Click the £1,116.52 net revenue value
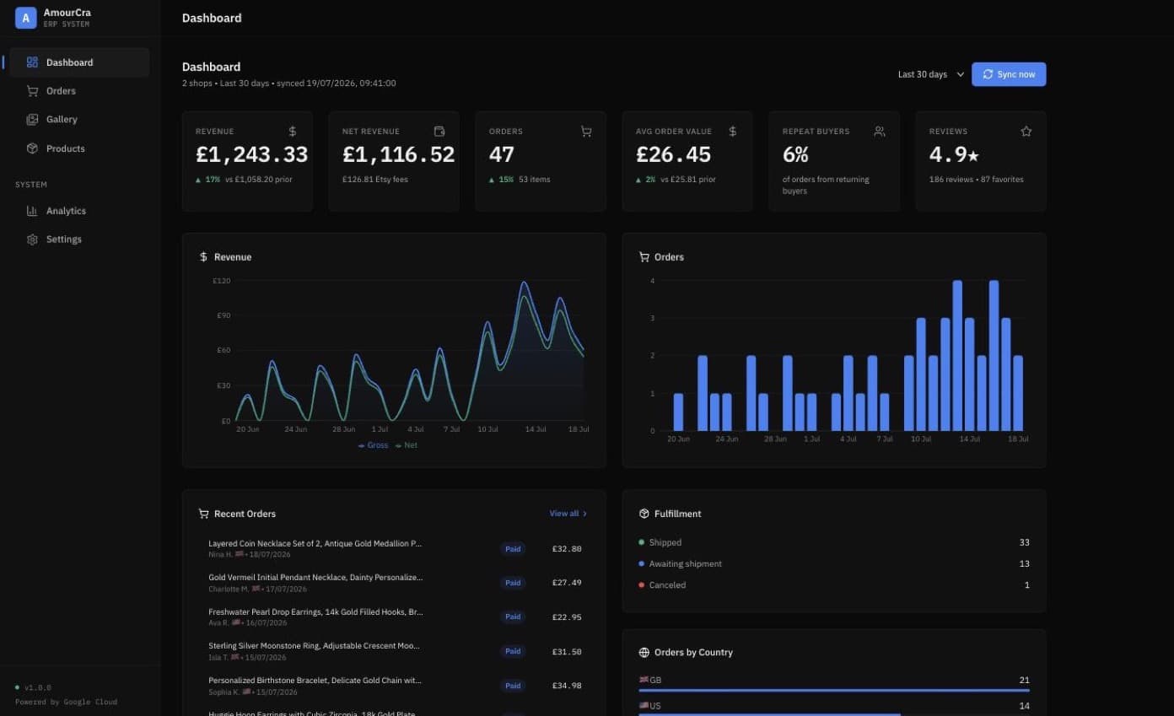This screenshot has height=716, width=1174. 398,154
